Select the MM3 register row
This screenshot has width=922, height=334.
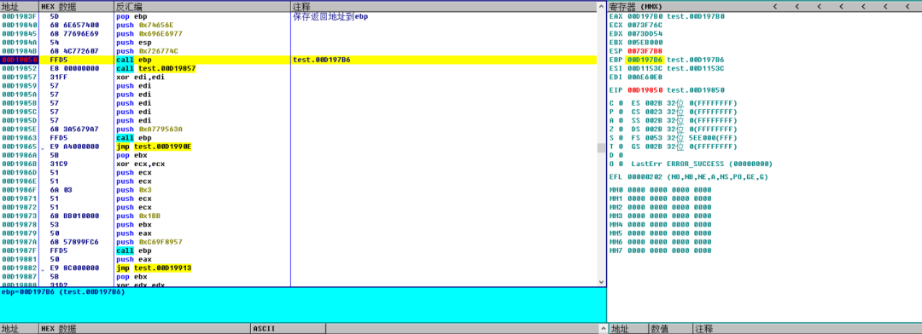click(660, 216)
